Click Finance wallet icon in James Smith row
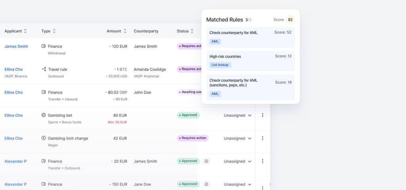Viewport: 406px width, 190px height. (44, 46)
